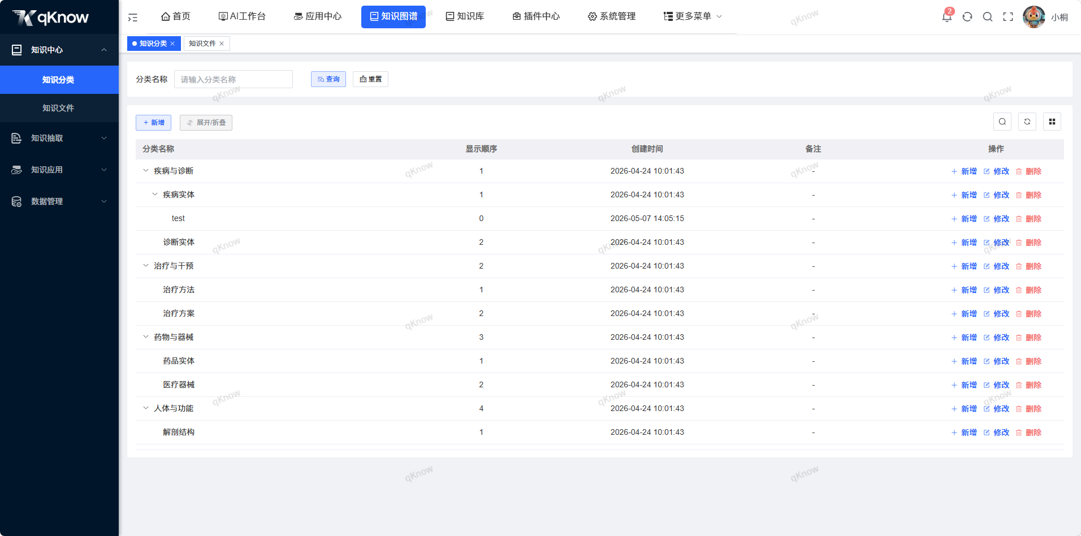The width and height of the screenshot is (1081, 536).
Task: Add a child under 药品实体 row
Action: (964, 361)
